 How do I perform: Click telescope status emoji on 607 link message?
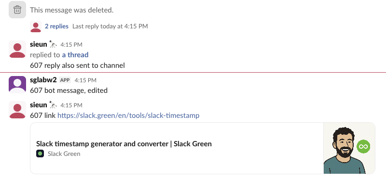53,104
